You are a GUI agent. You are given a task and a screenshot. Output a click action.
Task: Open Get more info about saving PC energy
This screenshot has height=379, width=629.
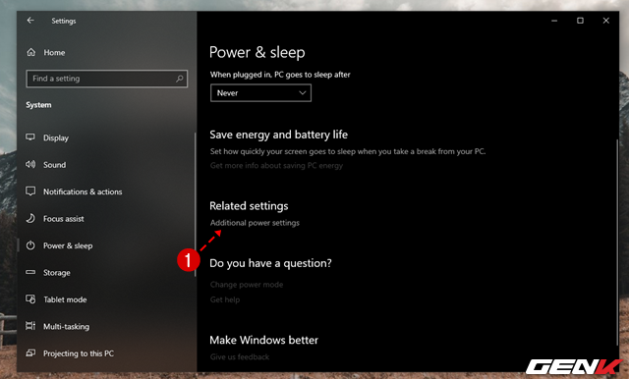pyautogui.click(x=276, y=166)
